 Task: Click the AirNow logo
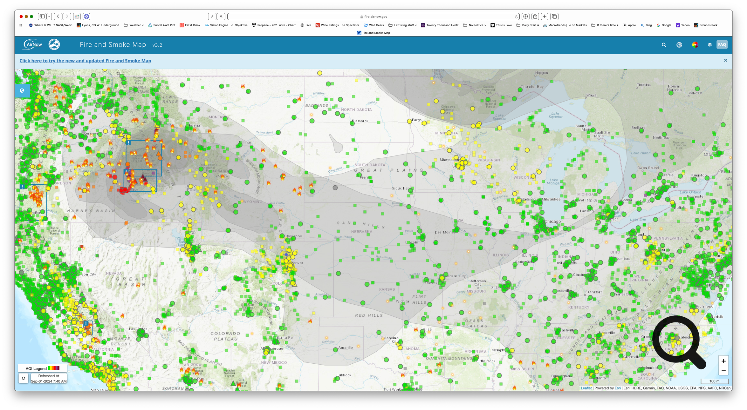33,45
